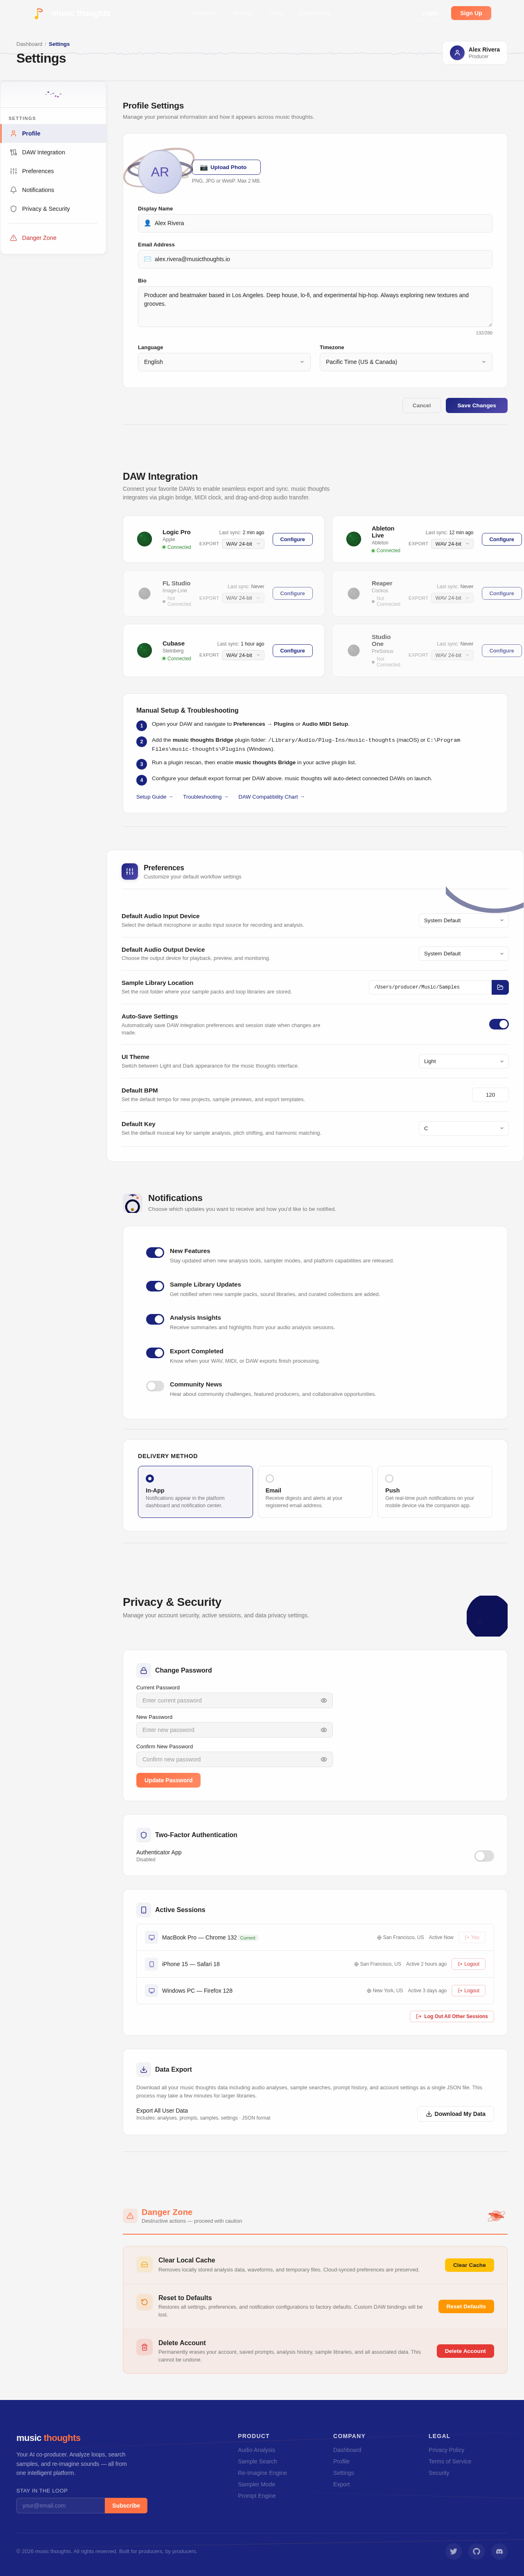This screenshot has width=524, height=2576.
Task: Enable Community News notifications
Action: pyautogui.click(x=155, y=1386)
